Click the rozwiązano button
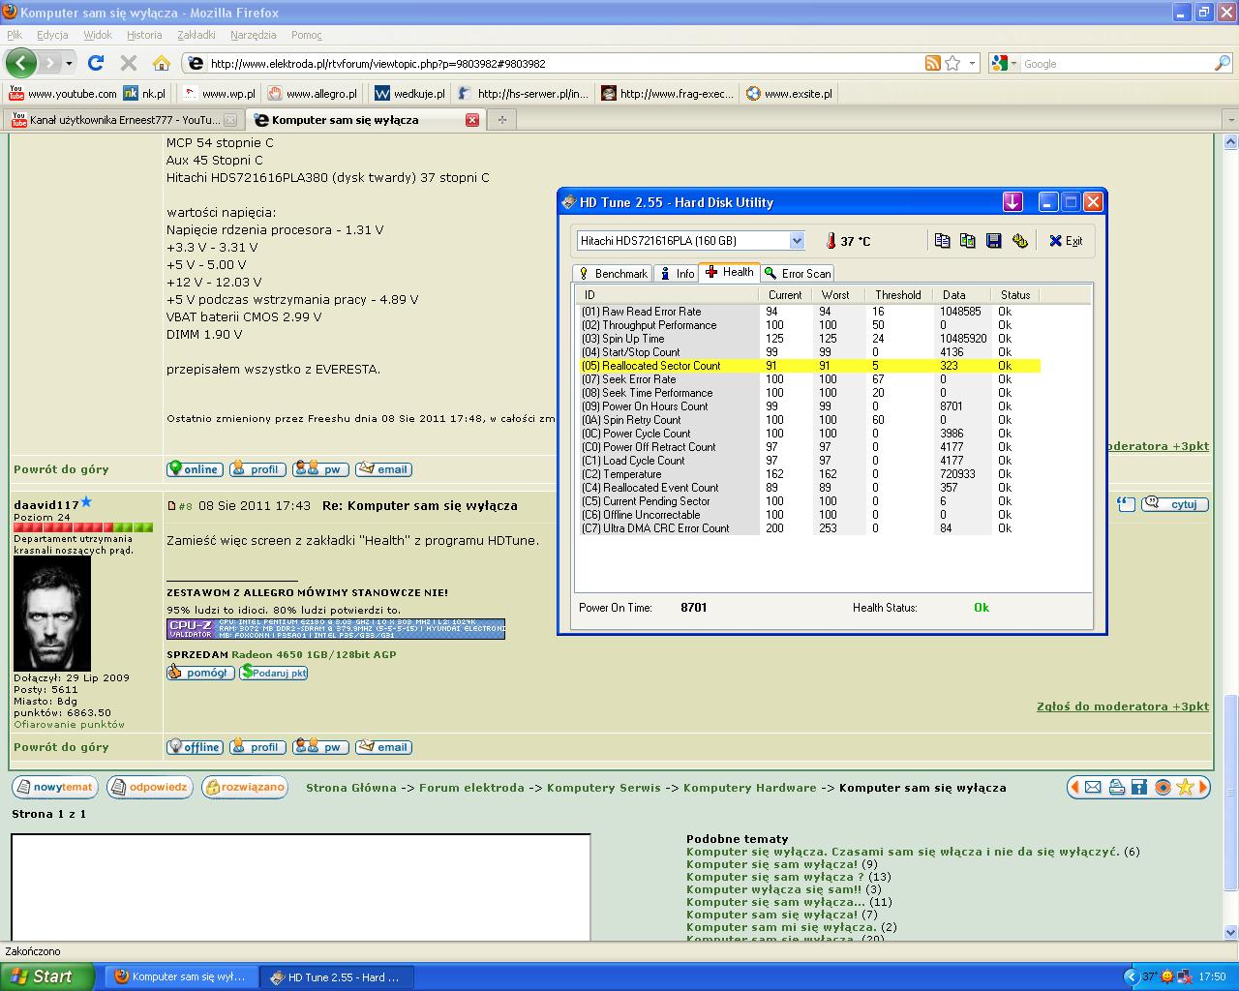Screen dimensions: 1239x991 point(245,787)
